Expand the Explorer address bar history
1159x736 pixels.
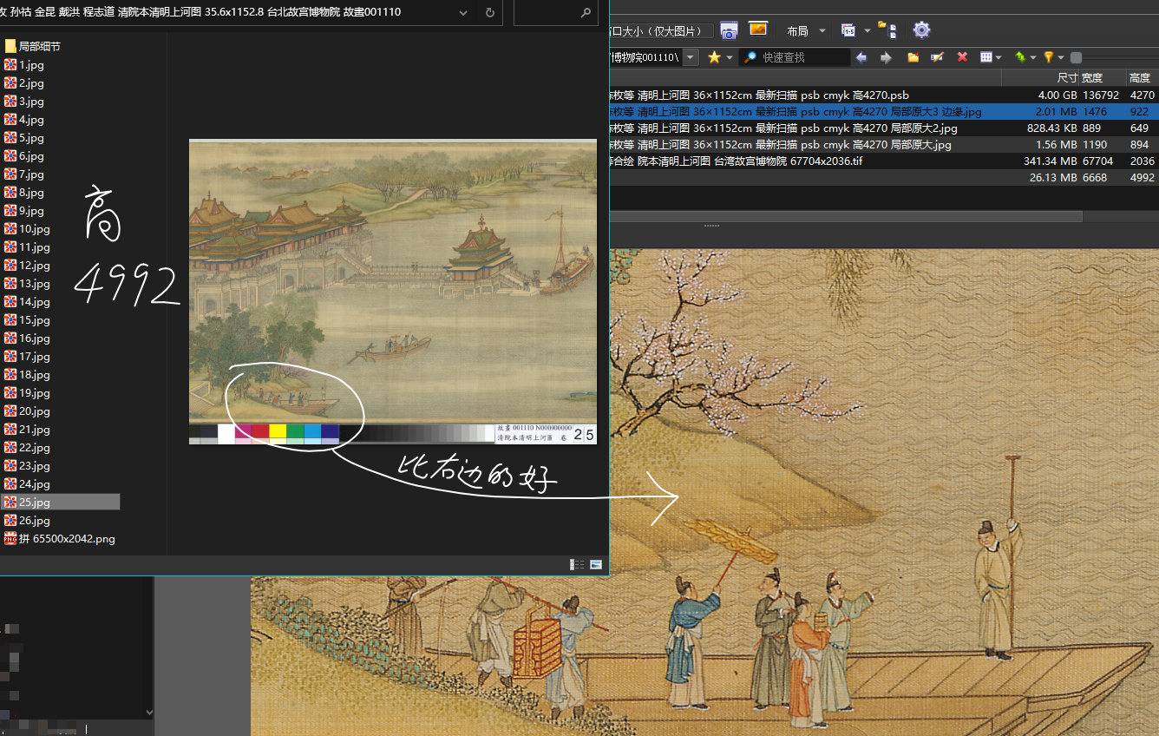tap(462, 13)
